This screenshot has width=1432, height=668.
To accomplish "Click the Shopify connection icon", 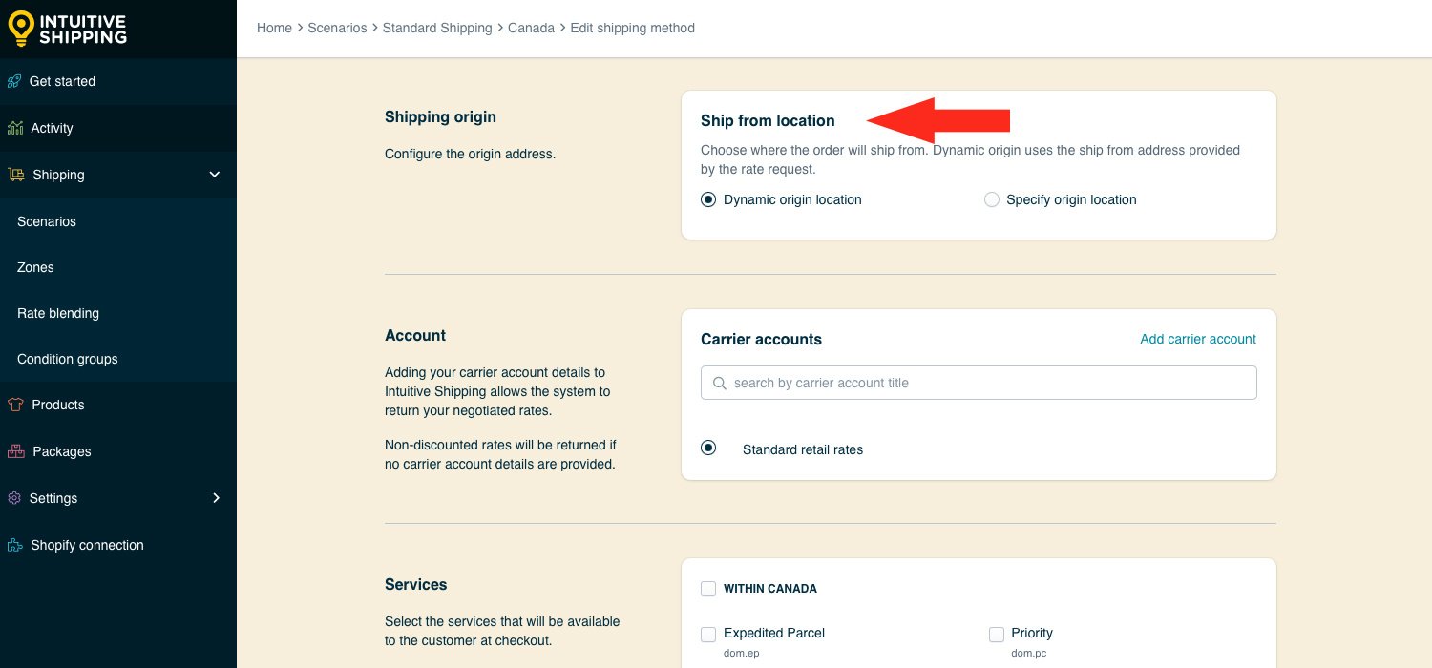I will (x=15, y=545).
